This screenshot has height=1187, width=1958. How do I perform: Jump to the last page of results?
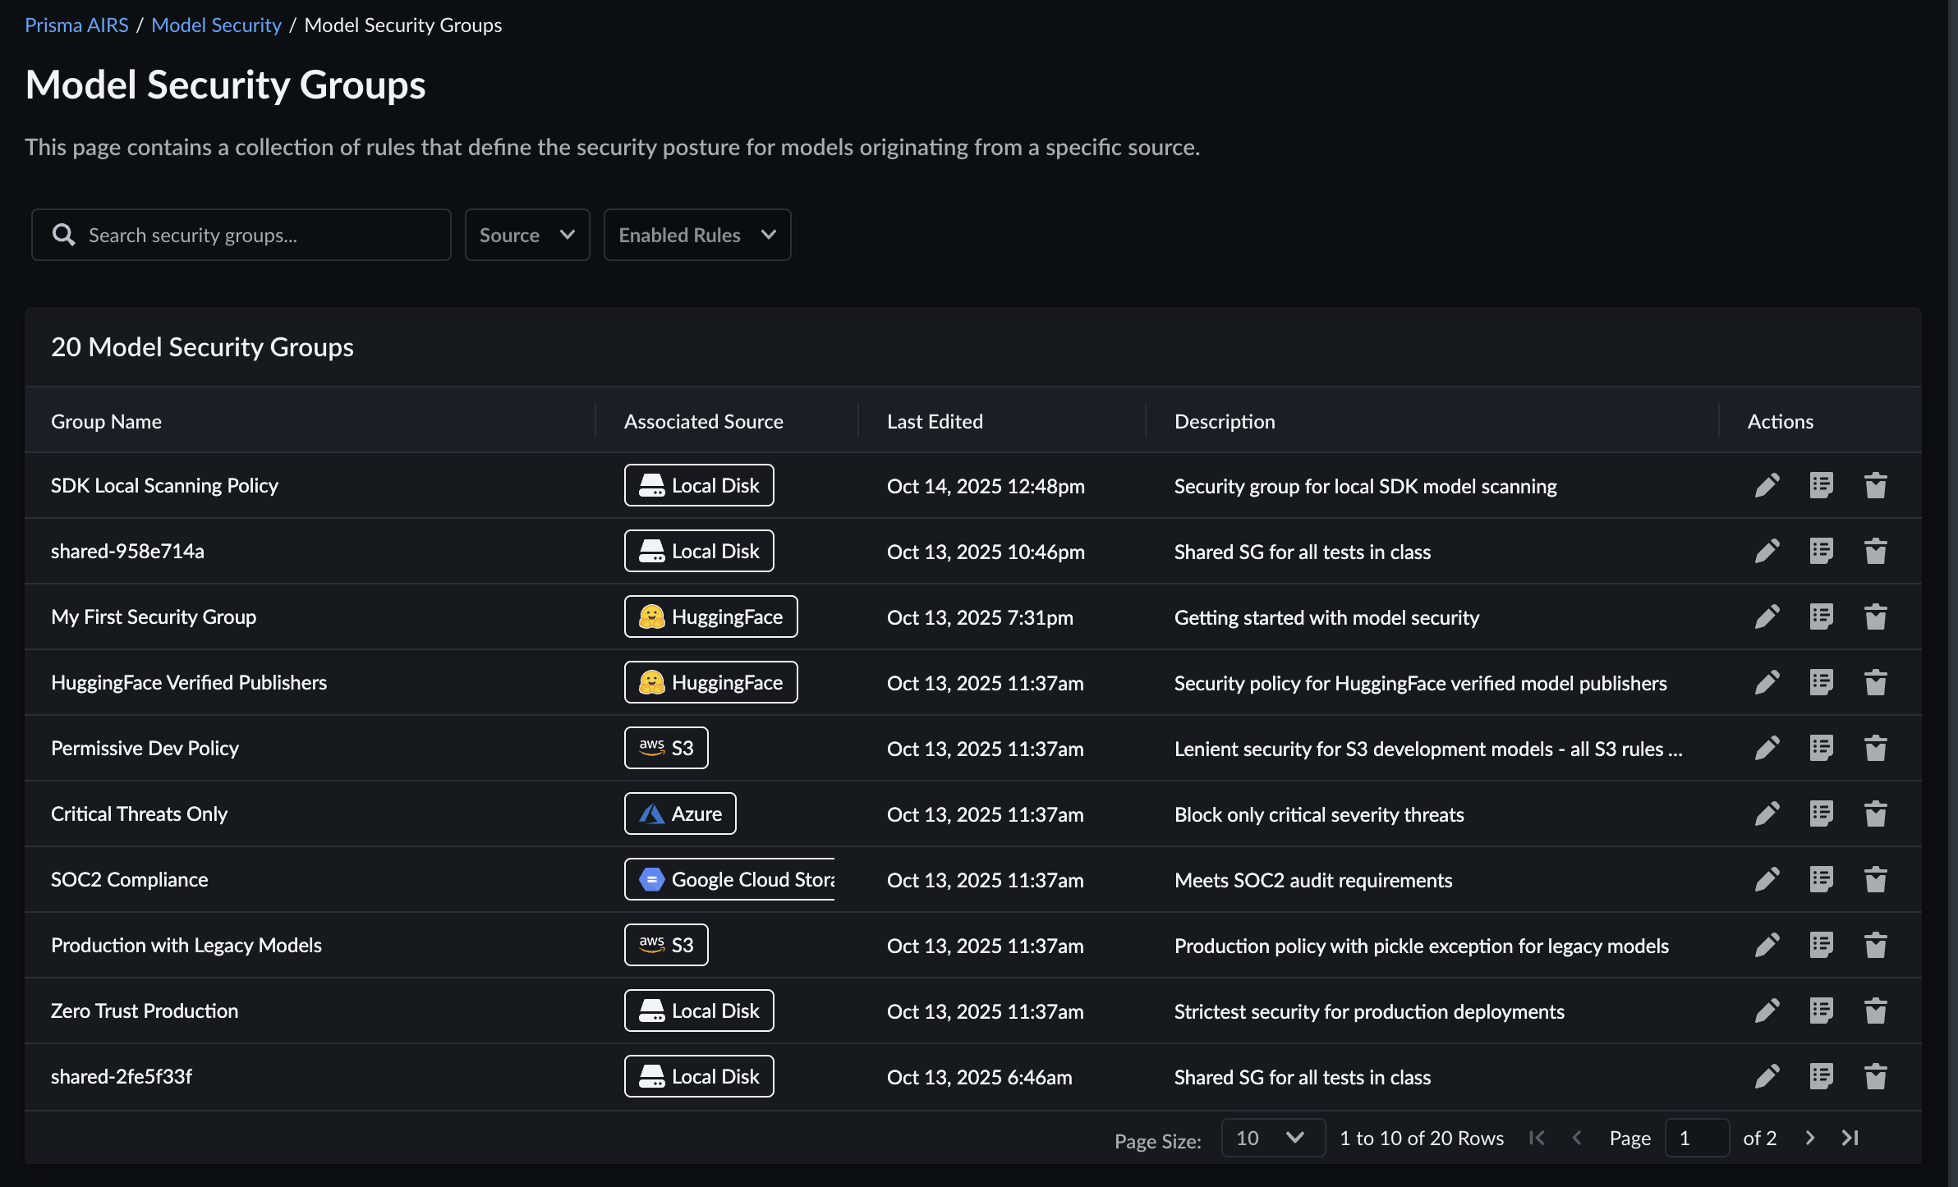(1850, 1138)
